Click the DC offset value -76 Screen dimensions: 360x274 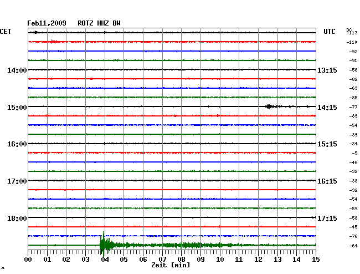click(353, 236)
